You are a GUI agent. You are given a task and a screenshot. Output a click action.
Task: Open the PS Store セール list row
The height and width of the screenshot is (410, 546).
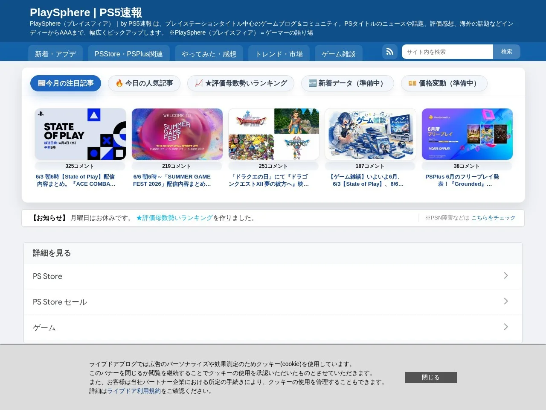pyautogui.click(x=273, y=302)
